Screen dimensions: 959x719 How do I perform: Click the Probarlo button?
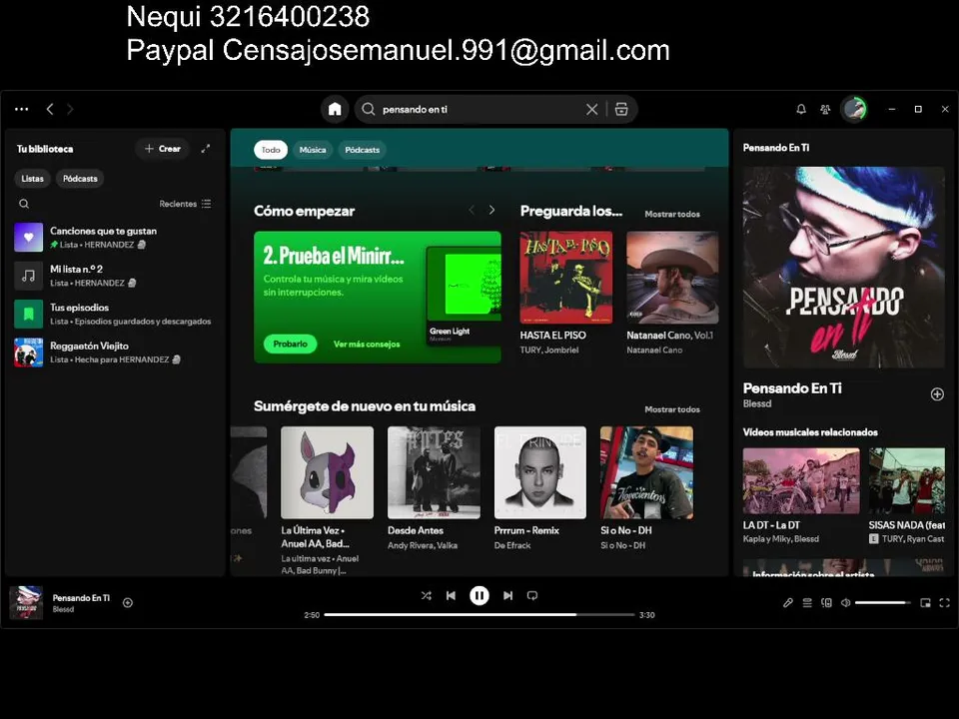pyautogui.click(x=290, y=344)
